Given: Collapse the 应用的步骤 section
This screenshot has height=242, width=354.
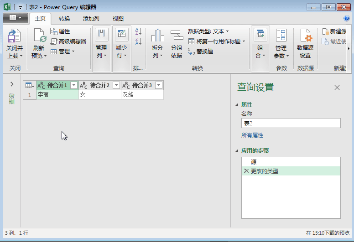Looking at the screenshot, I should pos(237,151).
